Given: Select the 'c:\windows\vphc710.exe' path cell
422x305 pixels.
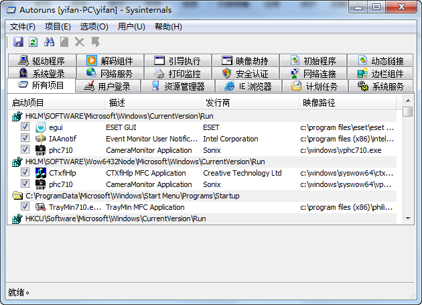Looking at the screenshot, I should (341, 150).
